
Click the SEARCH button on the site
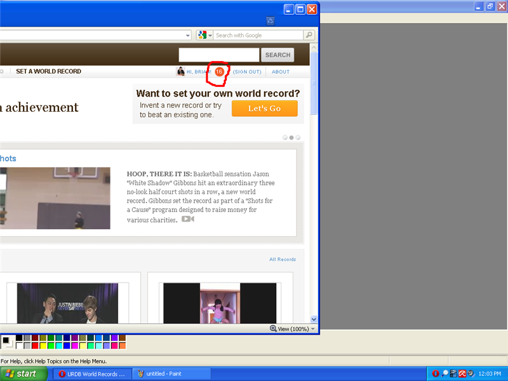[x=277, y=55]
